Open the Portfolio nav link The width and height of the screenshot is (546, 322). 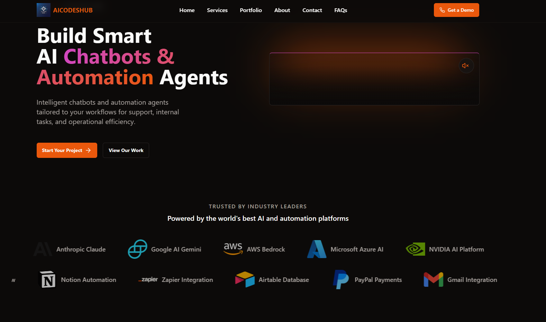pos(251,10)
